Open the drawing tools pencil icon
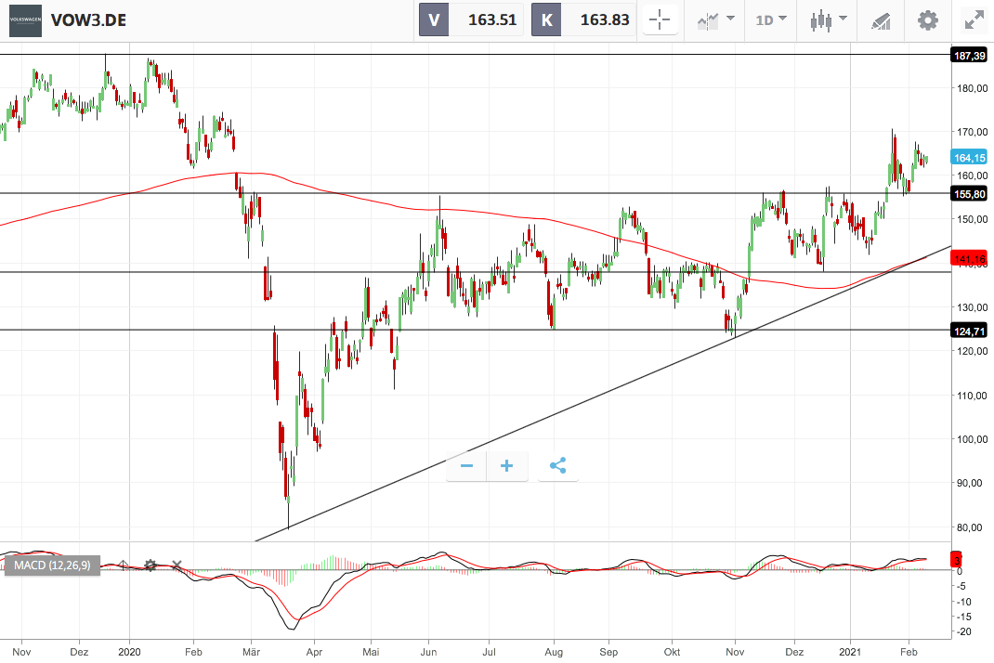 [x=882, y=19]
